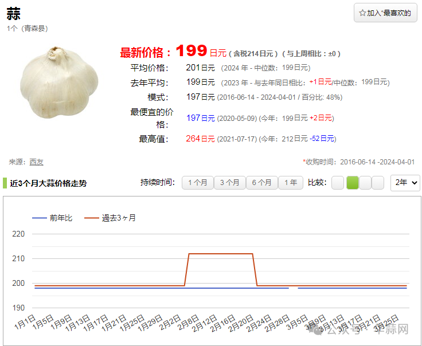This screenshot has height=346, width=422.
Task: Toggle the green compare box
Action: point(353,183)
